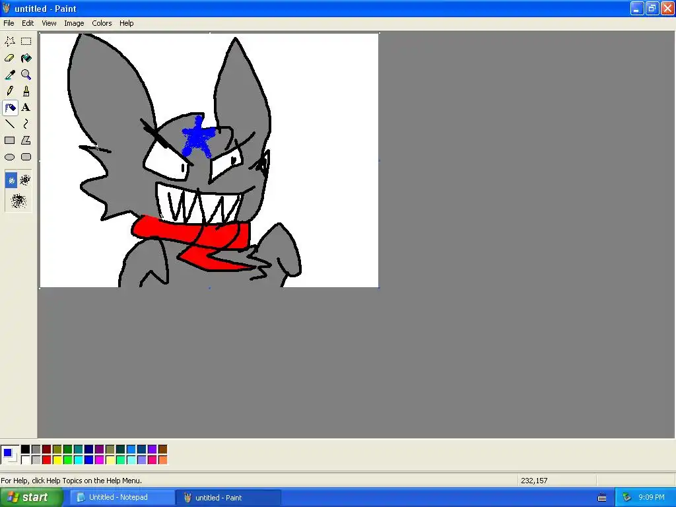Select the Magnifier tool
Image resolution: width=676 pixels, height=507 pixels.
pyautogui.click(x=26, y=75)
